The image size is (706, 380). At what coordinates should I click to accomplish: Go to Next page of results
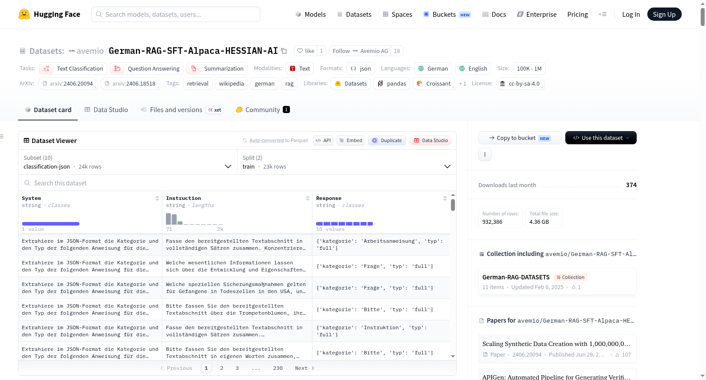[x=304, y=368]
